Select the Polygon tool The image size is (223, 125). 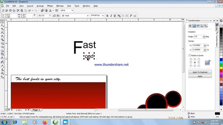tap(2, 50)
